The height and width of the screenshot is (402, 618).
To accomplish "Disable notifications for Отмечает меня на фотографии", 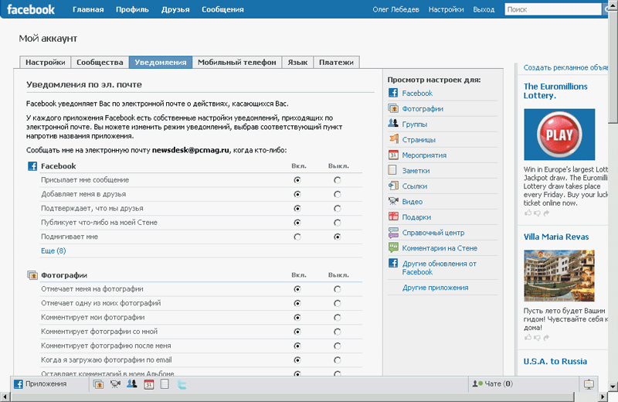I will 337,289.
